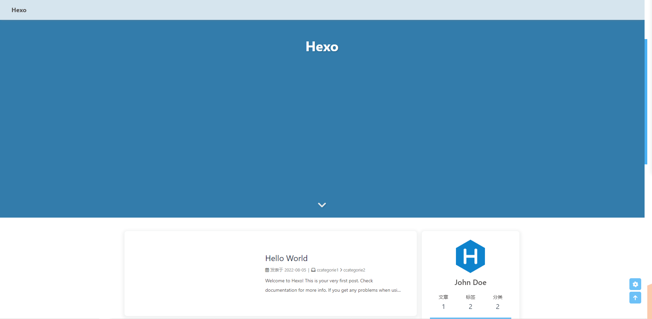The width and height of the screenshot is (652, 319).
Task: Open the ccategorie2 category link
Action: point(354,270)
